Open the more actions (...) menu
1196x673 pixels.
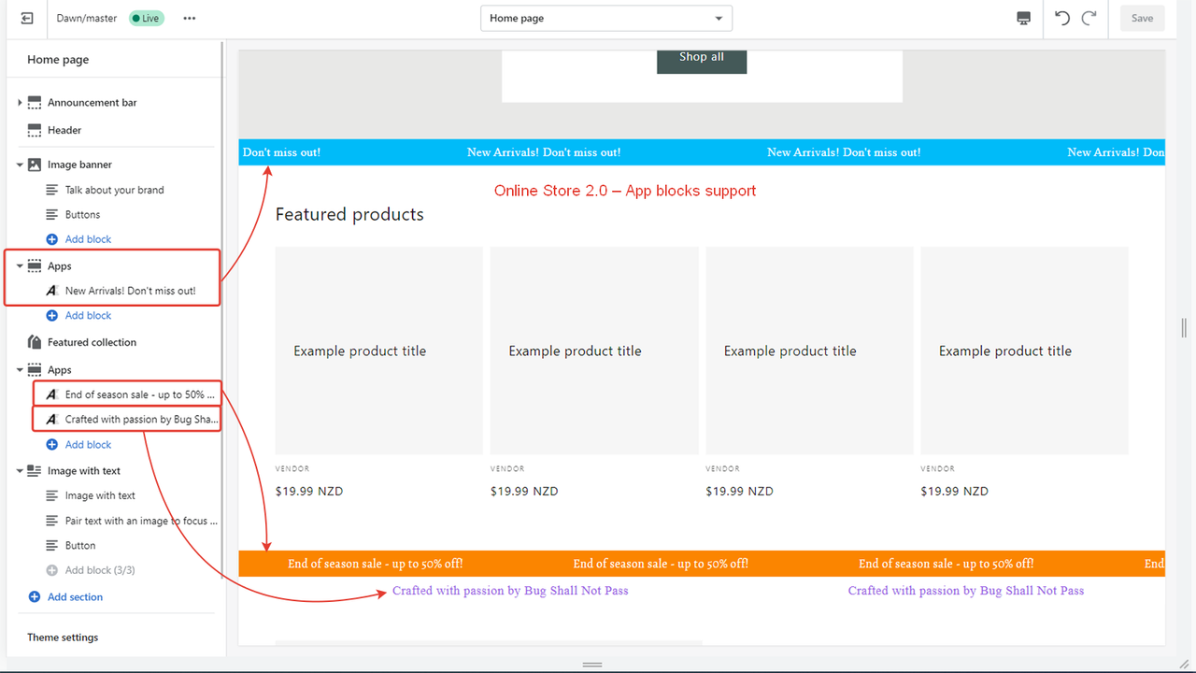point(189,18)
